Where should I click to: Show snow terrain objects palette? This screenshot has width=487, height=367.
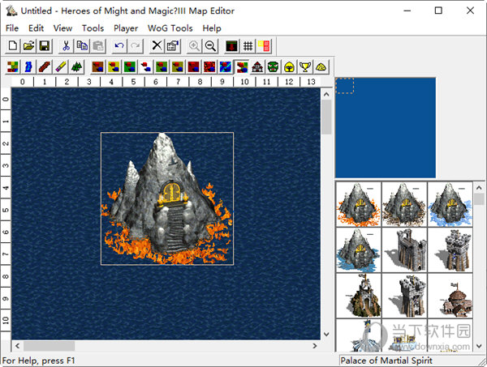(x=145, y=66)
